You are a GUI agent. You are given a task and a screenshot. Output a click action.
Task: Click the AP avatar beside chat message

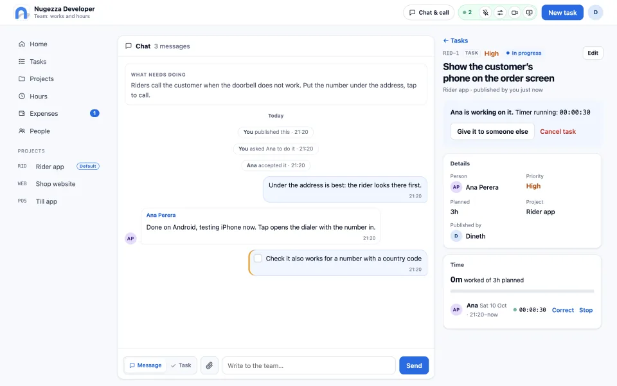tap(130, 238)
